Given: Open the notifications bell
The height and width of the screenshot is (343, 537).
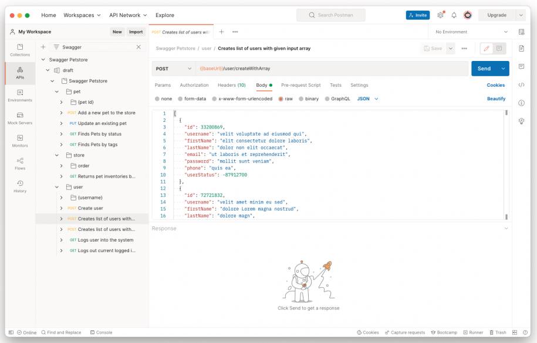Looking at the screenshot, I should tap(454, 15).
